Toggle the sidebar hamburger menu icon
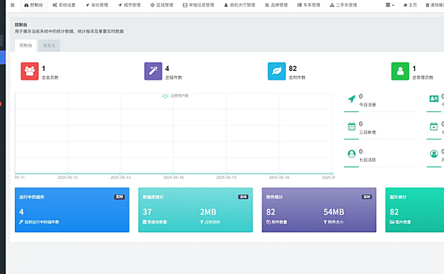 click(13, 5)
